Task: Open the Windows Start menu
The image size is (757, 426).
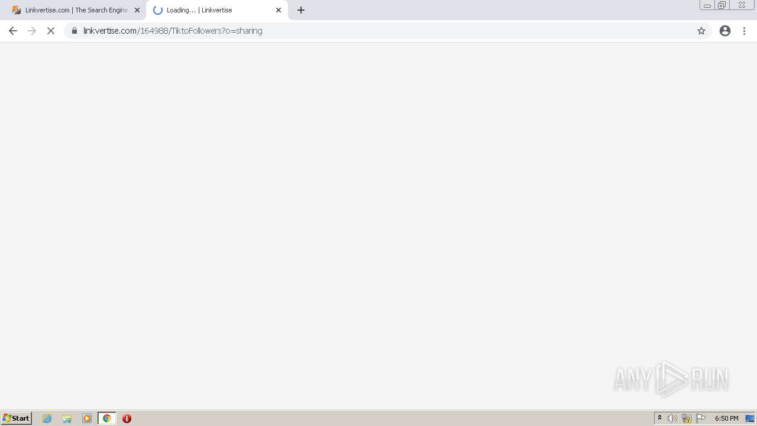Action: 17,418
